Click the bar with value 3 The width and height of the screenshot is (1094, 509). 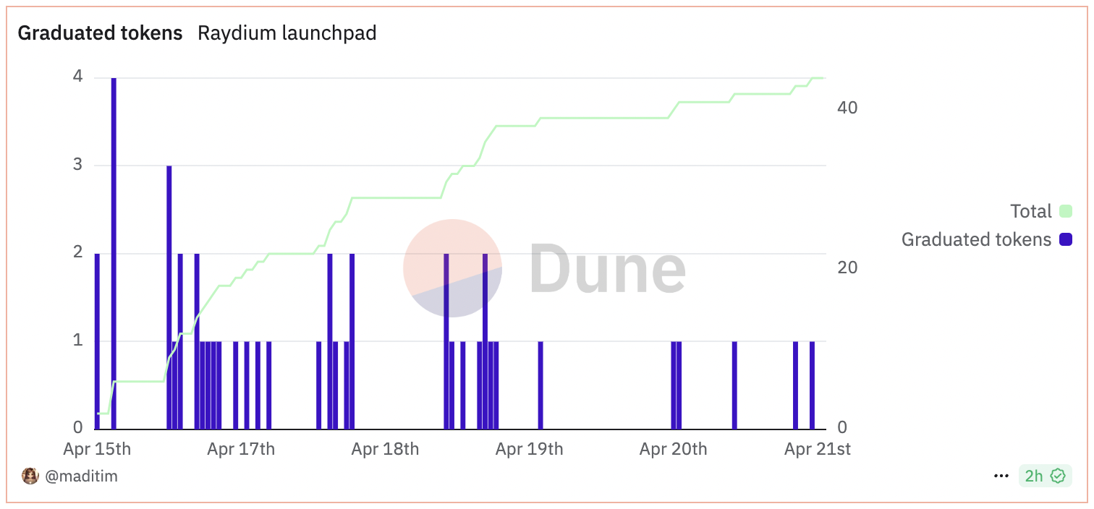169,297
